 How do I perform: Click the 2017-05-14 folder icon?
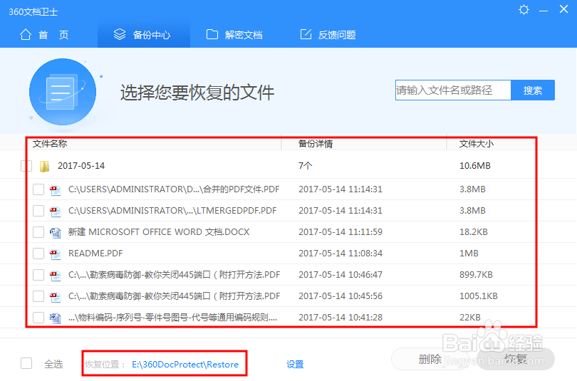point(45,166)
